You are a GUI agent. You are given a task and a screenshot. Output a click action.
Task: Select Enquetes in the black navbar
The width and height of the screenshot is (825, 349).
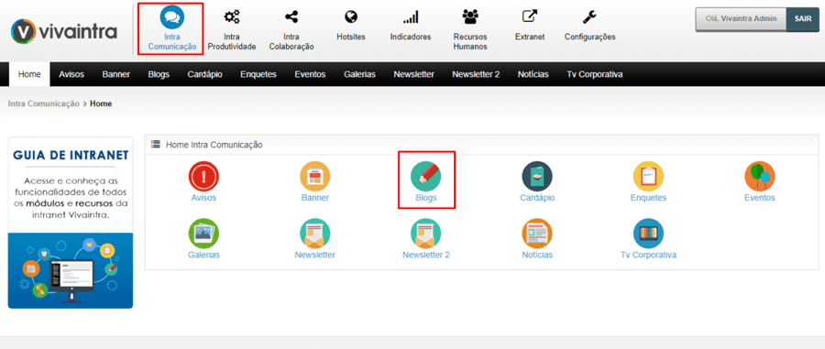[258, 74]
